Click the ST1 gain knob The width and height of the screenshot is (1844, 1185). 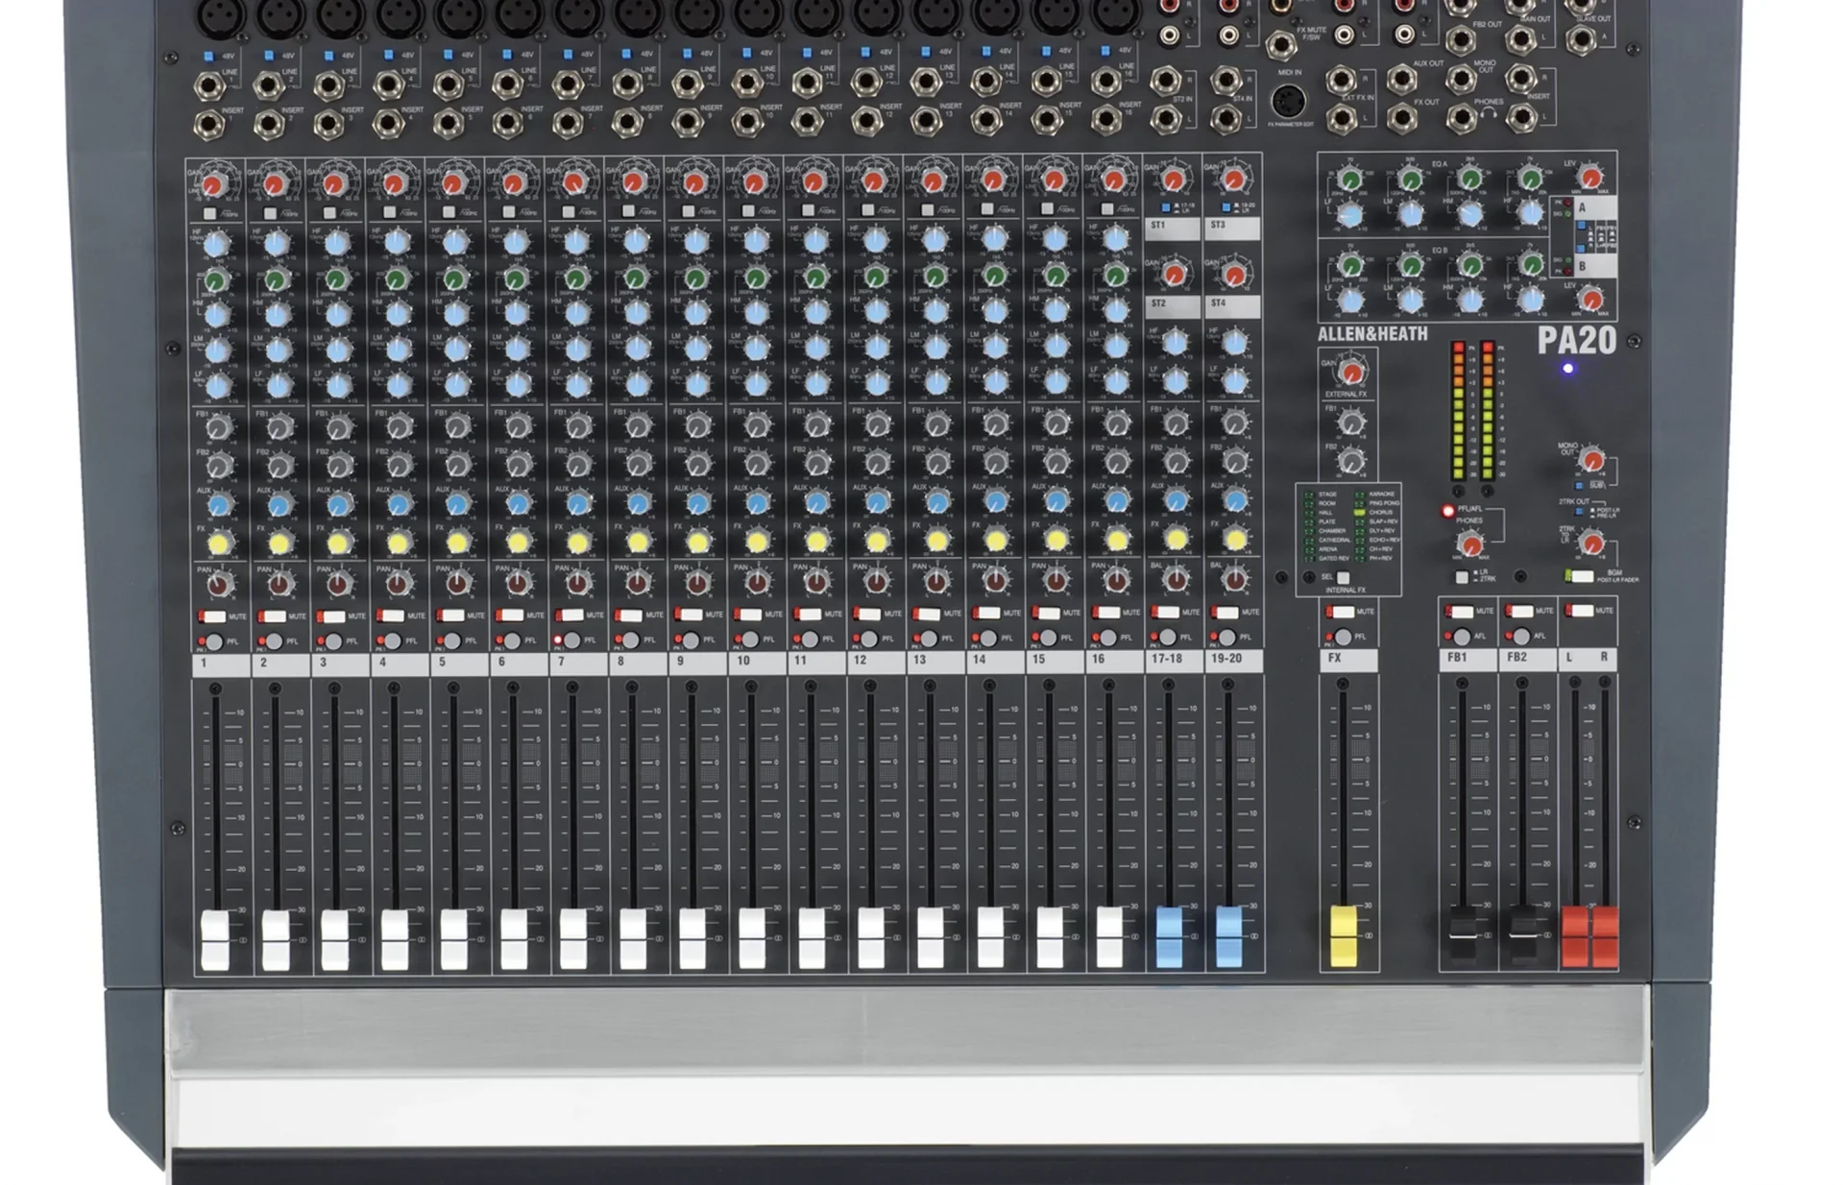(x=1174, y=180)
